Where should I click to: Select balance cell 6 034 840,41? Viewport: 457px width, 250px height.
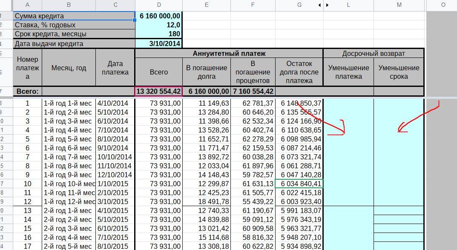(299, 184)
